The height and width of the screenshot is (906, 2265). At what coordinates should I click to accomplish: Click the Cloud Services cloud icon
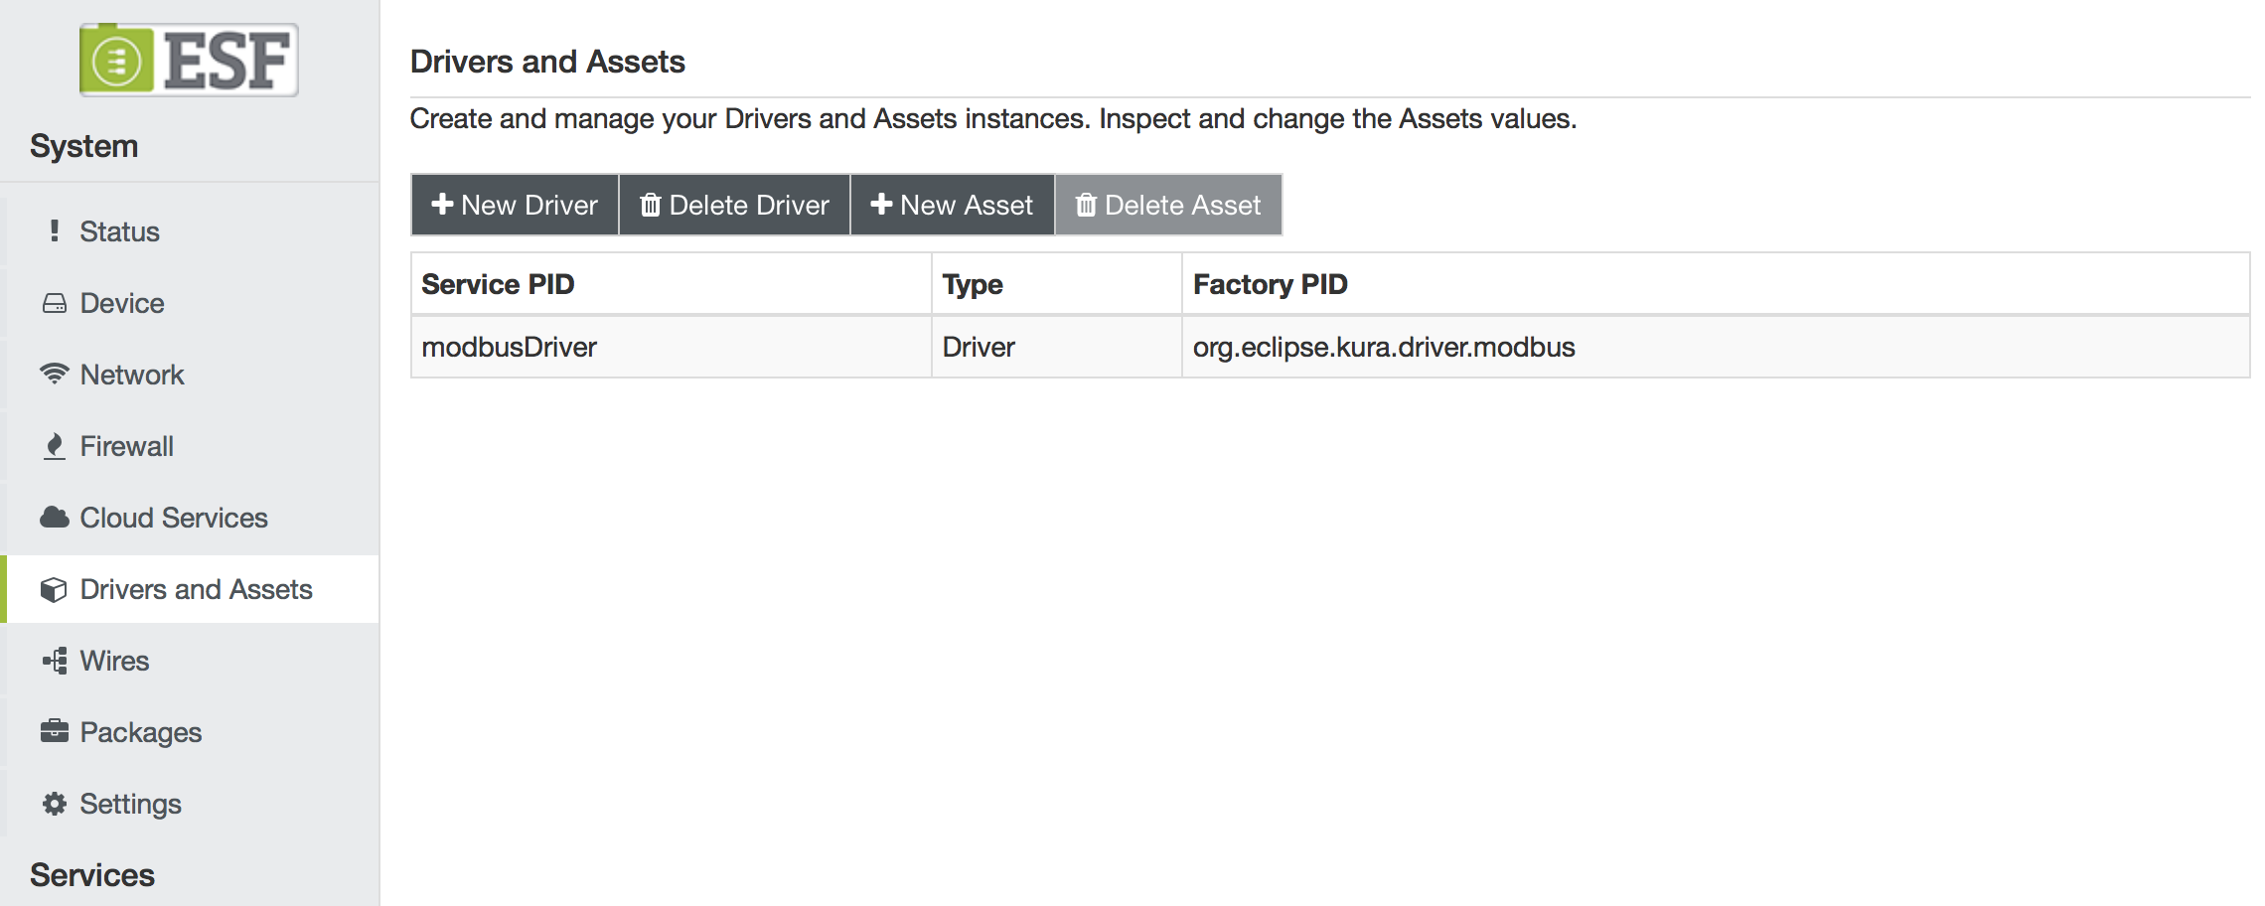click(x=55, y=517)
